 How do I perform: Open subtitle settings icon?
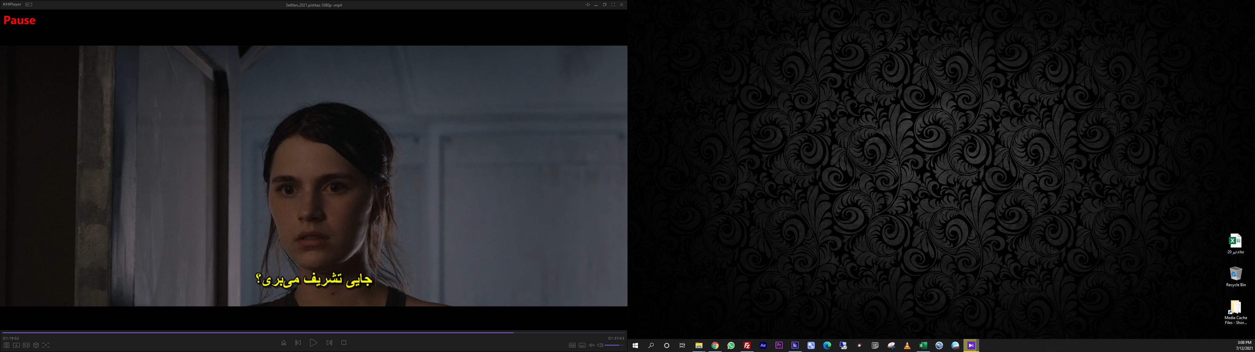[582, 345]
